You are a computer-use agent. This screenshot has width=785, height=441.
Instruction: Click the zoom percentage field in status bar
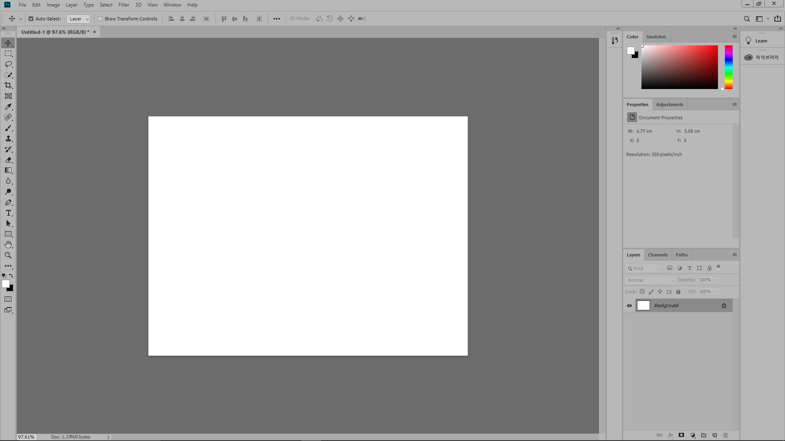27,437
